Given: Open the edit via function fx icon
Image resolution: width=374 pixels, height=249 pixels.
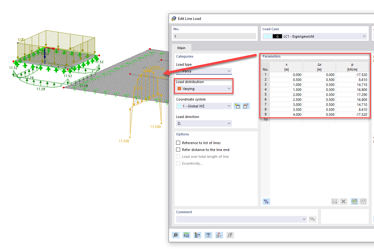Looking at the screenshot, I should tap(230, 235).
